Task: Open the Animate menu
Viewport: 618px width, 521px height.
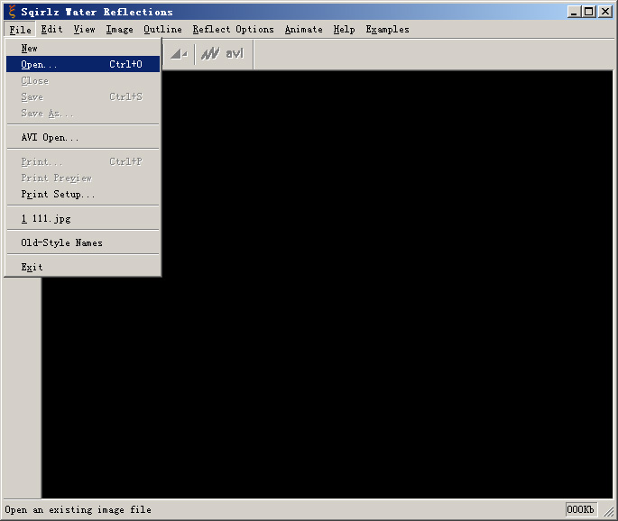Action: pos(303,30)
